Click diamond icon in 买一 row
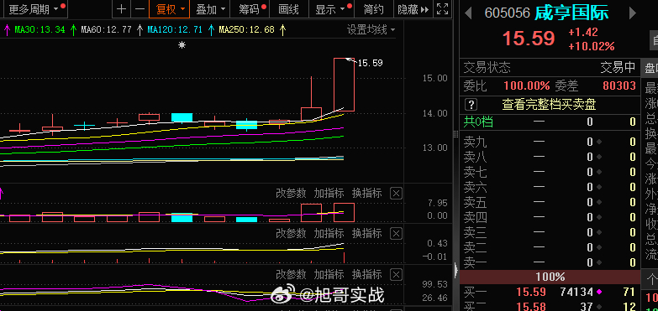 599,292
